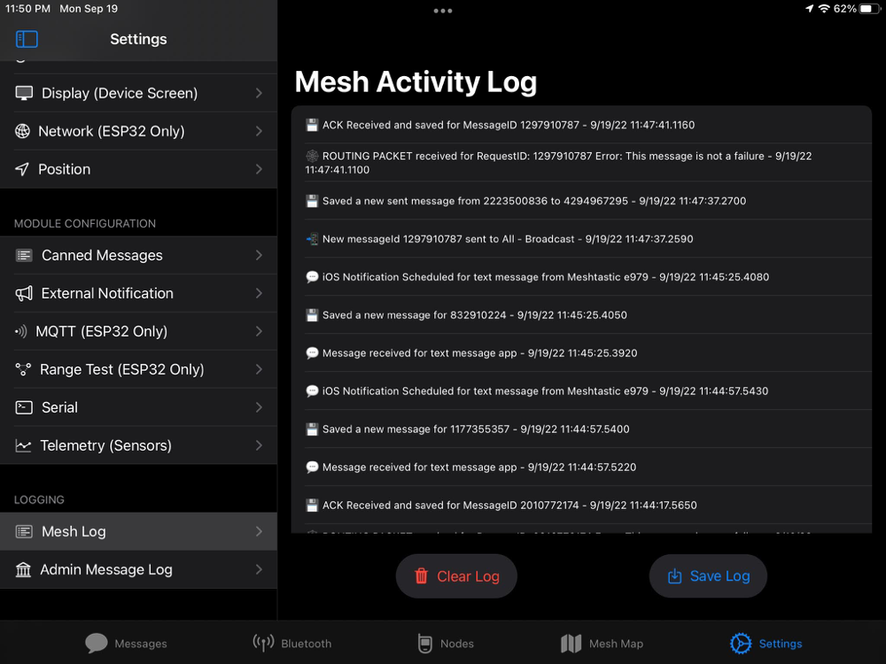Click the Network globe icon

23,131
